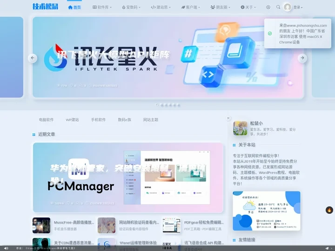
Task: Expand the 朋友圈 menu
Action: pyautogui.click(x=220, y=7)
